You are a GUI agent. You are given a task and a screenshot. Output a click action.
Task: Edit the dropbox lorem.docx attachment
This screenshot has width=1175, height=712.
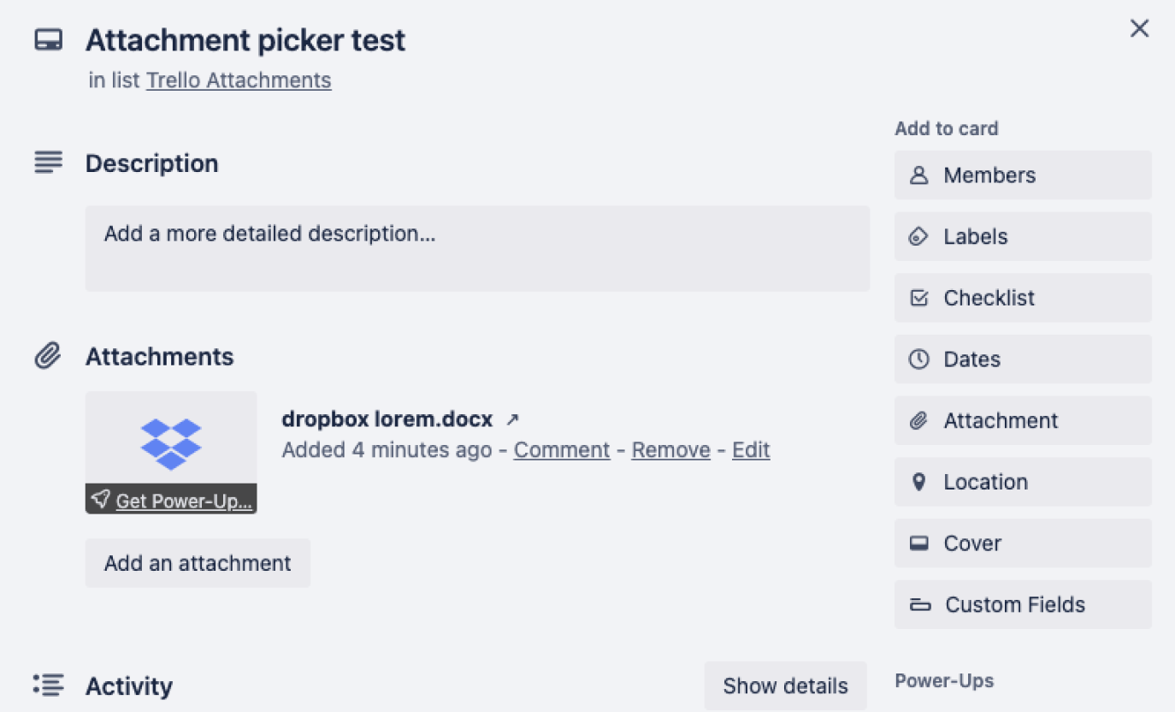coord(750,449)
